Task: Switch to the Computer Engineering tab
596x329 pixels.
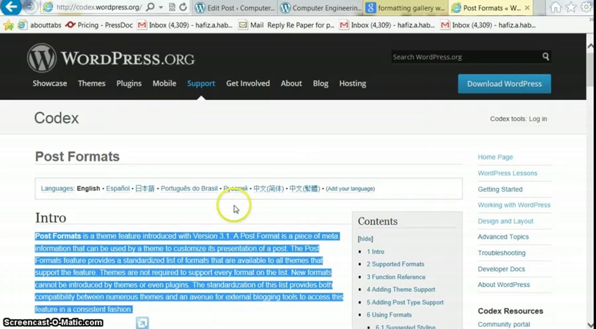Action: [x=321, y=8]
